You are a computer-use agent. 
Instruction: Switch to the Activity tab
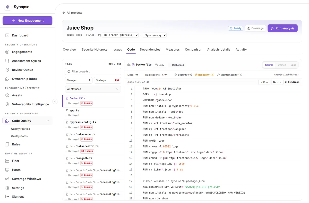pyautogui.click(x=241, y=49)
